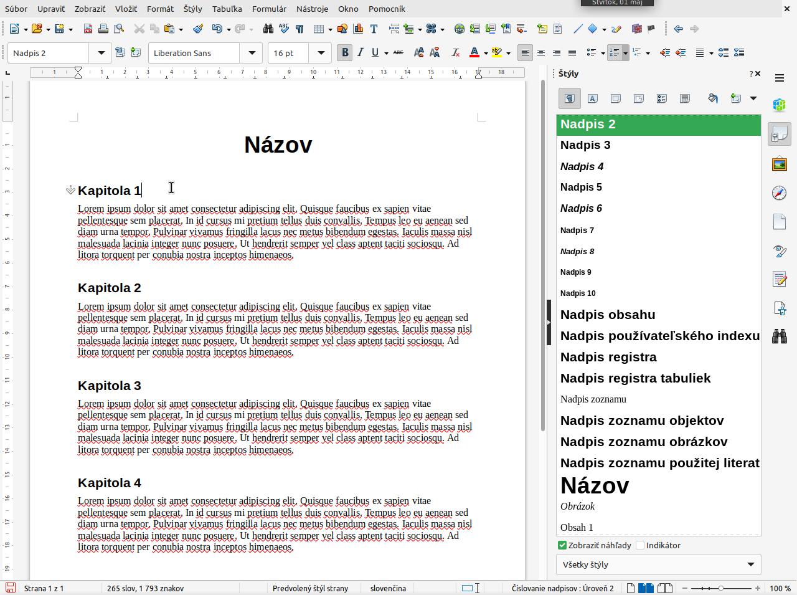
Task: Undo the last action
Action: pos(217,29)
